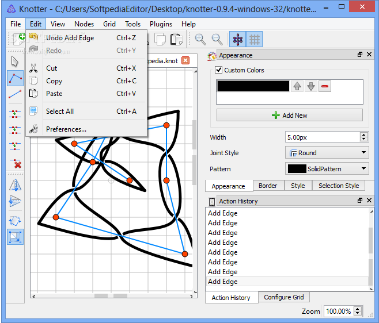
Task: Choose Undo Add Edge menu entry
Action: (x=86, y=38)
